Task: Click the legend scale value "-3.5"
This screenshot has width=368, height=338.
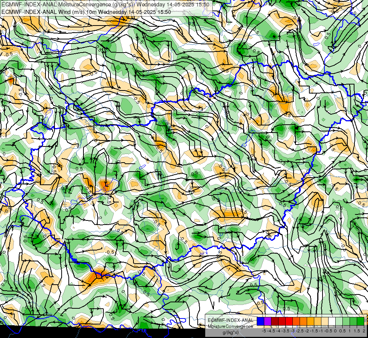Action: coord(285,331)
